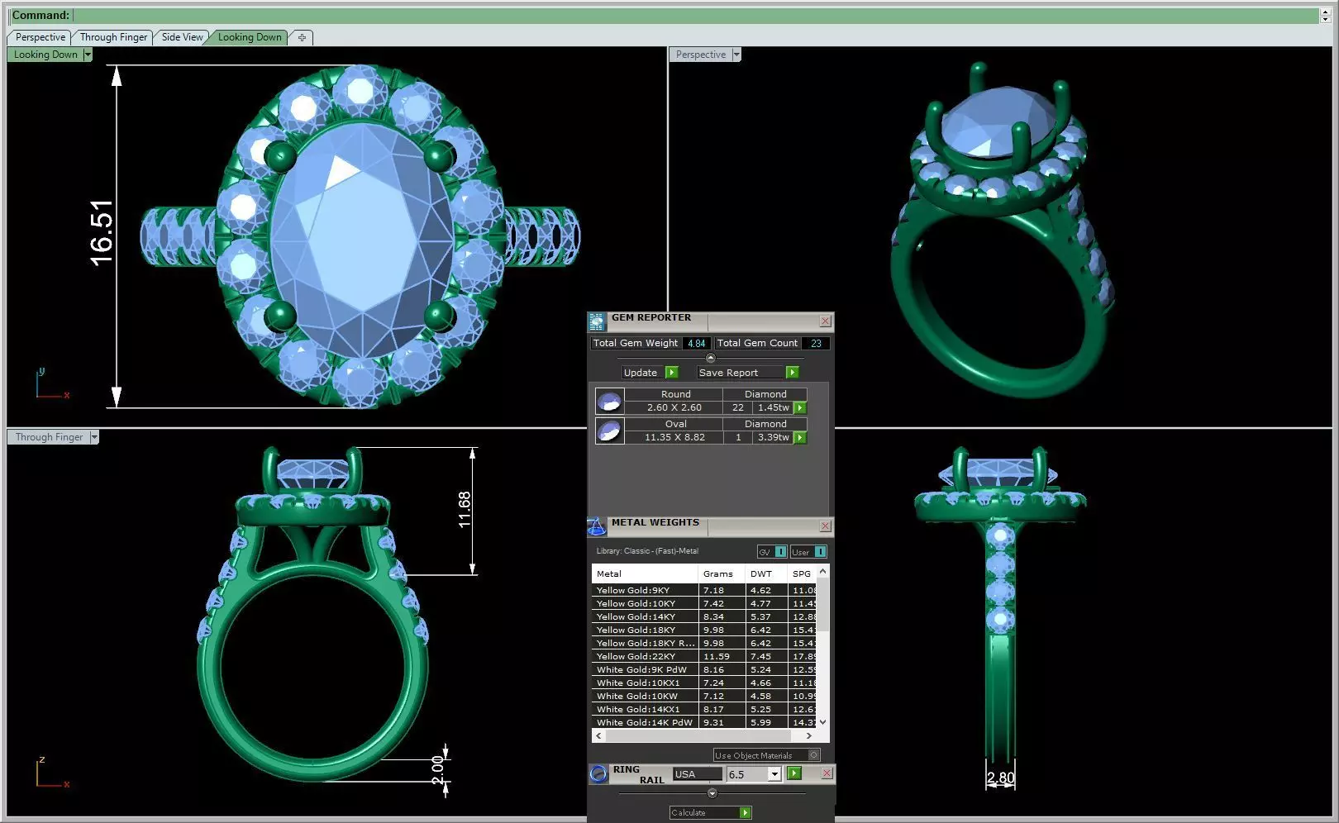Click the Through Finger viewport title label
The height and width of the screenshot is (823, 1339).
[49, 437]
